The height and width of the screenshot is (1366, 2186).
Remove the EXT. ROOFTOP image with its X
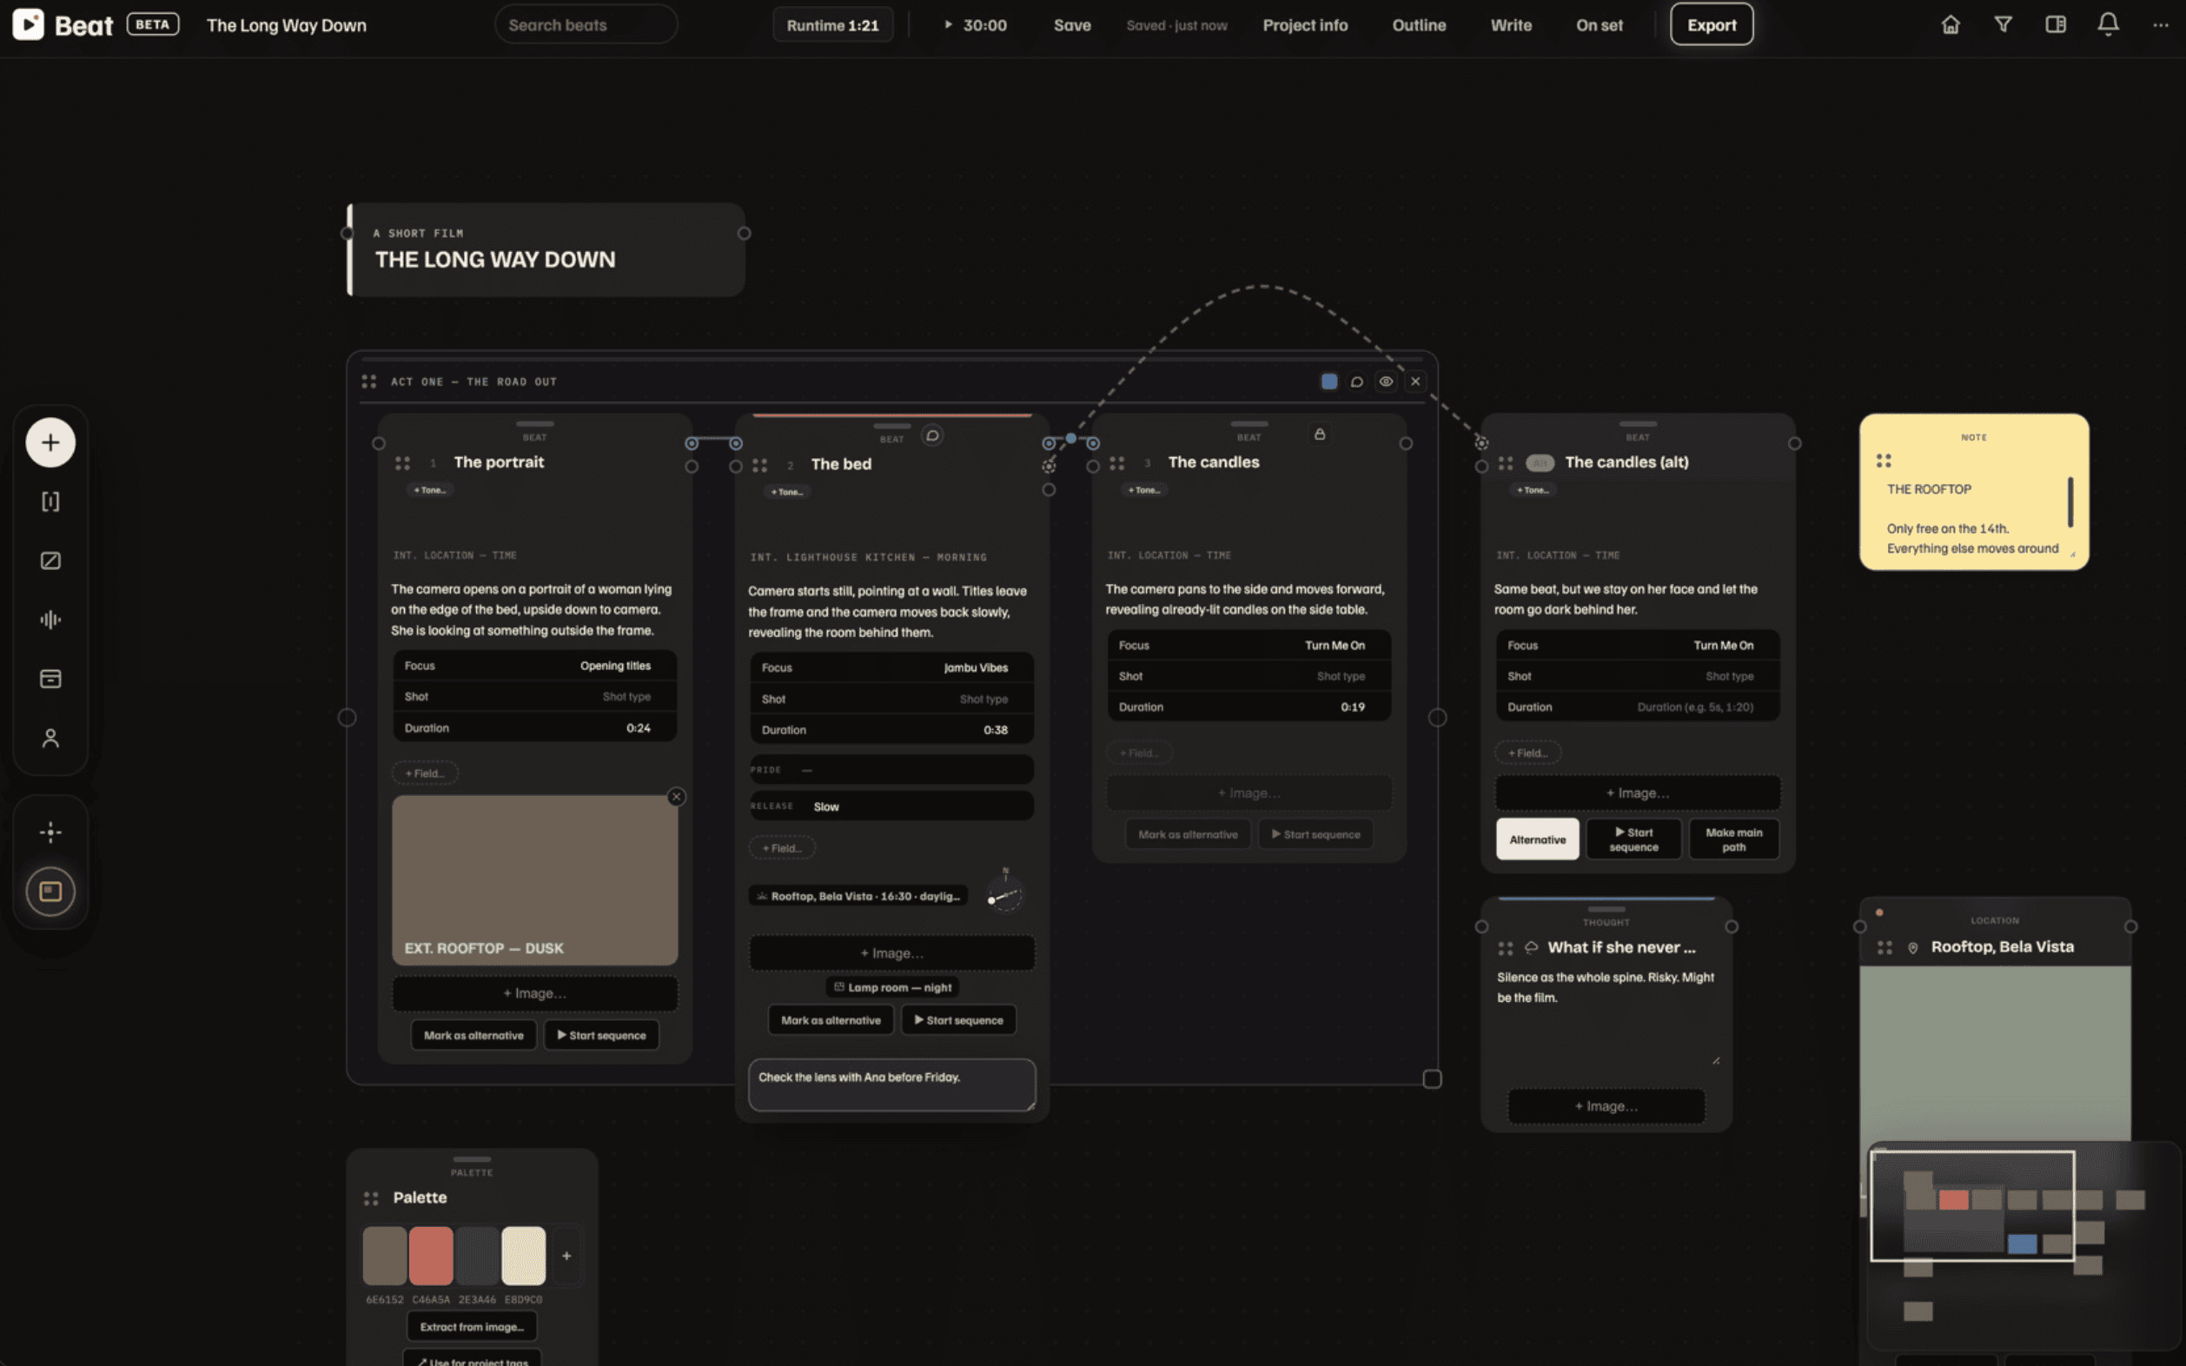676,797
